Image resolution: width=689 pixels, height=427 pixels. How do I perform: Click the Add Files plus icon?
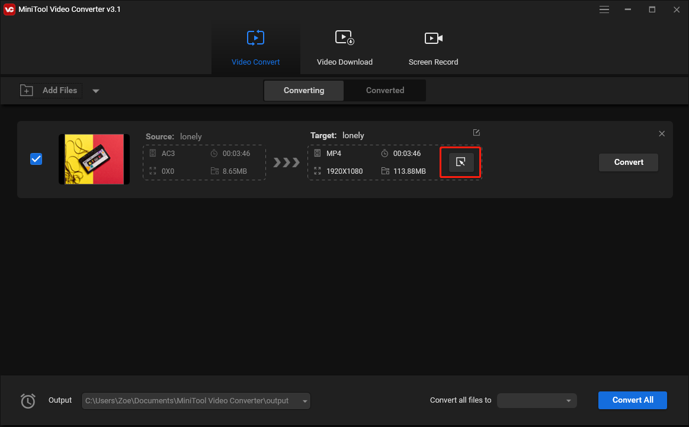click(27, 91)
